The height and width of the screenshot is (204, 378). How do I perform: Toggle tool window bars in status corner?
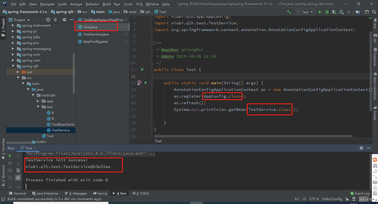3,199
